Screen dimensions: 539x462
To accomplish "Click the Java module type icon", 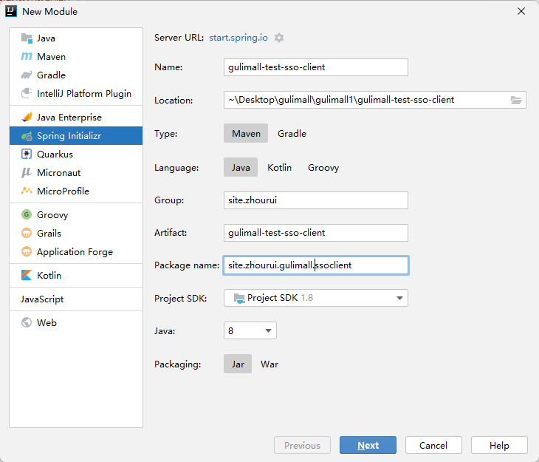I will 27,38.
